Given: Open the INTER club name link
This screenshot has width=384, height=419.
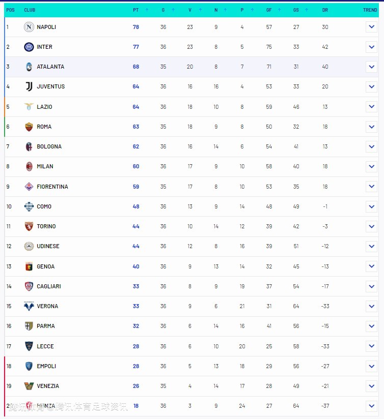Looking at the screenshot, I should pos(44,47).
